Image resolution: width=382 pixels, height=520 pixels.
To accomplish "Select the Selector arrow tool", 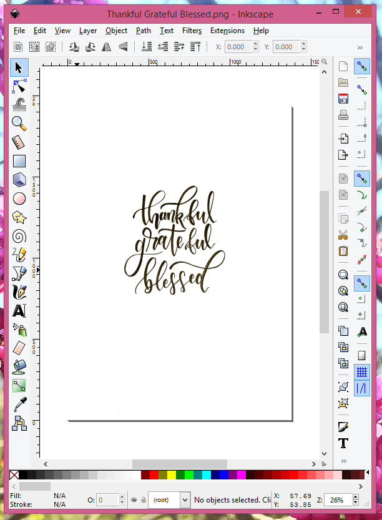I will point(19,67).
